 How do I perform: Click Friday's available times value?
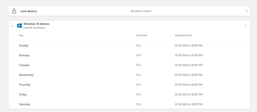[x=189, y=95]
